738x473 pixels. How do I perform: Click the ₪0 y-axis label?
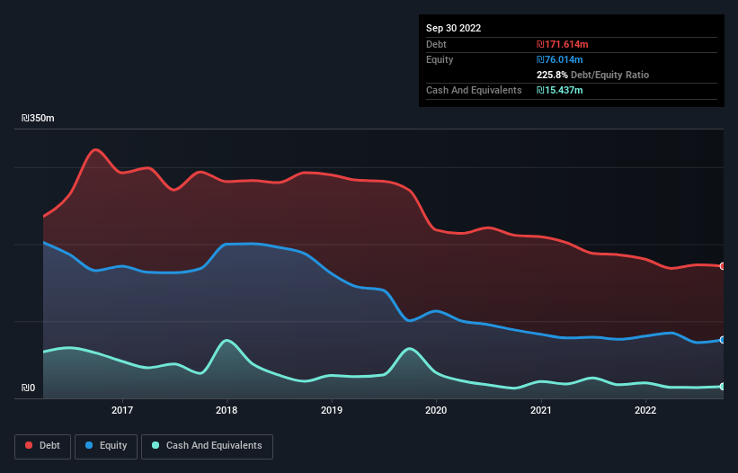(x=28, y=388)
